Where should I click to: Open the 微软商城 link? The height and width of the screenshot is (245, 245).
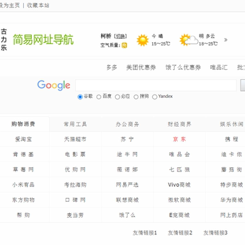(179, 200)
